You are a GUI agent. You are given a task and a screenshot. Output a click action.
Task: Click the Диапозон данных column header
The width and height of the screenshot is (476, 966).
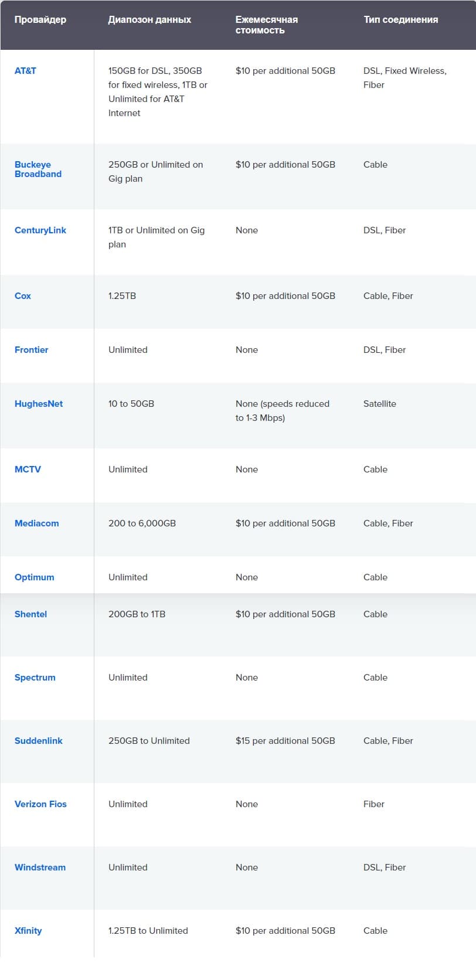point(149,19)
